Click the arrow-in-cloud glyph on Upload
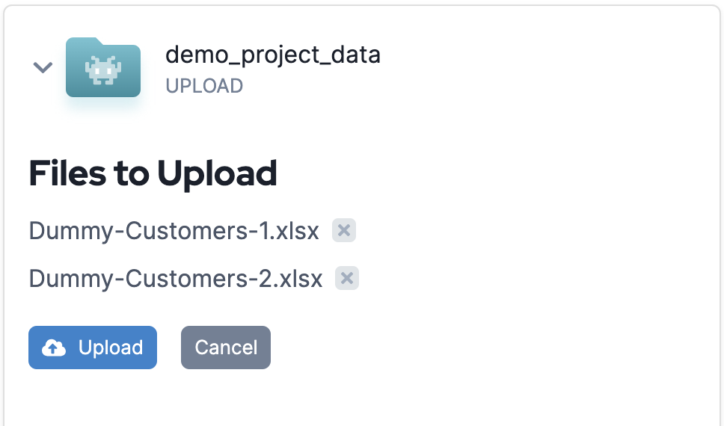 coord(54,348)
